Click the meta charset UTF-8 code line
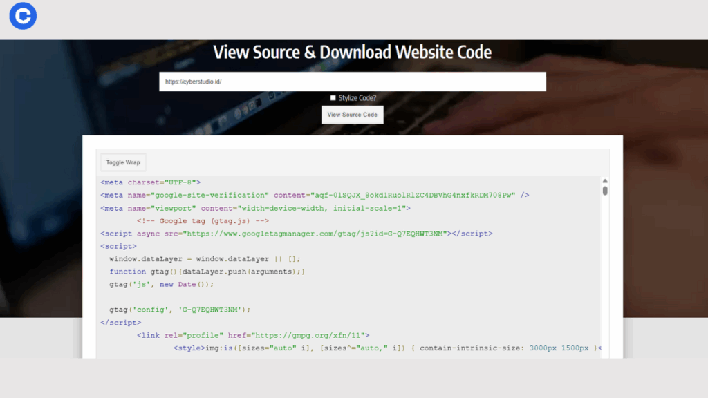The height and width of the screenshot is (398, 708). [150, 182]
